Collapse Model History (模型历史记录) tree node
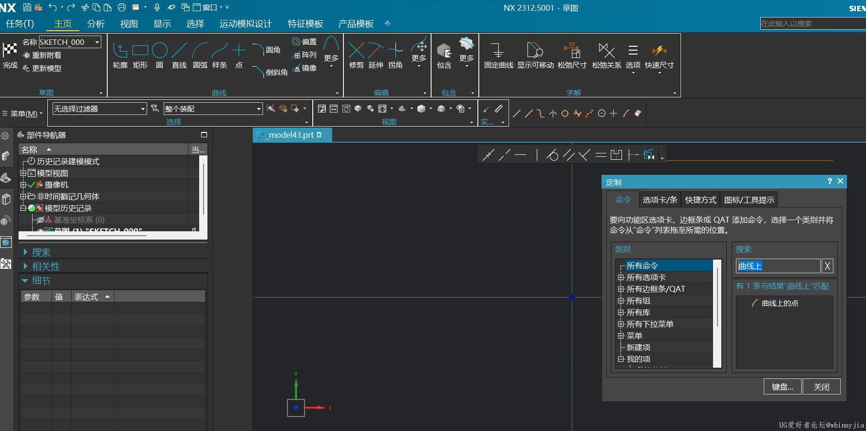Screen dimensions: 866x431 (23, 208)
